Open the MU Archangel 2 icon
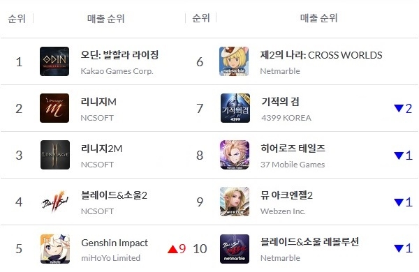The width and height of the screenshot is (419, 272). 235,202
